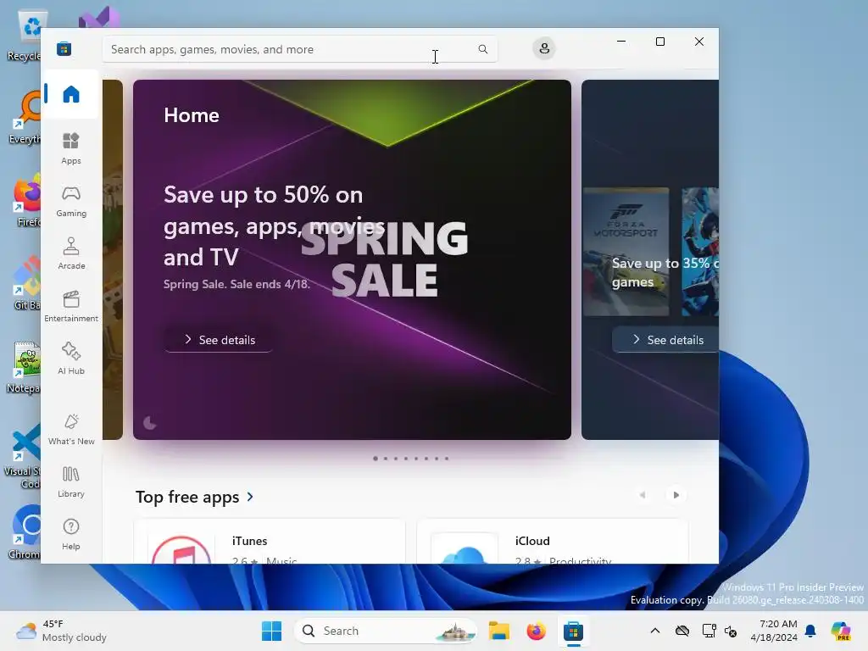868x651 pixels.
Task: Open the Apps section in sidebar
Action: (71, 148)
